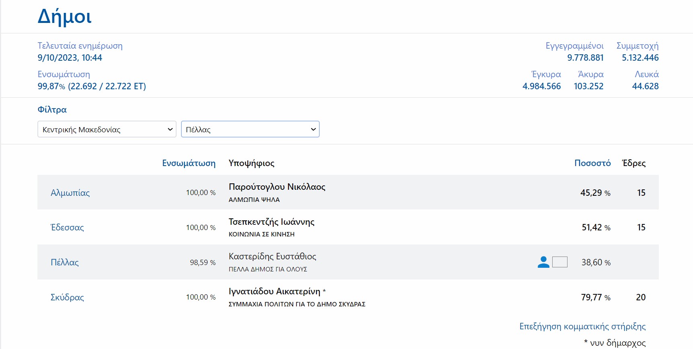Click candidate Παρούτογλου Νικόλαος
The width and height of the screenshot is (693, 349).
click(x=277, y=187)
